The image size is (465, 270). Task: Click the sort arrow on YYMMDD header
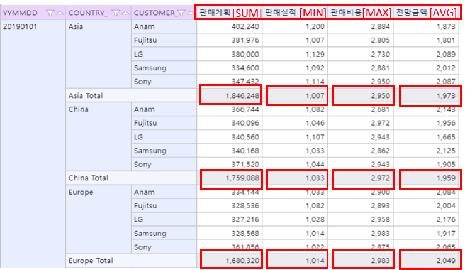tap(60, 13)
